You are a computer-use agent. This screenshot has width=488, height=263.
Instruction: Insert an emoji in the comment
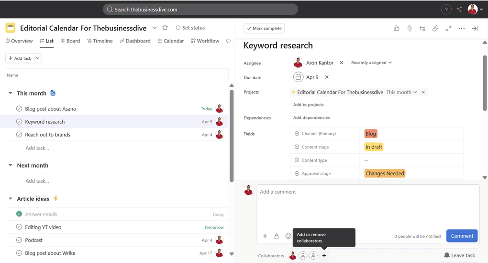click(288, 236)
